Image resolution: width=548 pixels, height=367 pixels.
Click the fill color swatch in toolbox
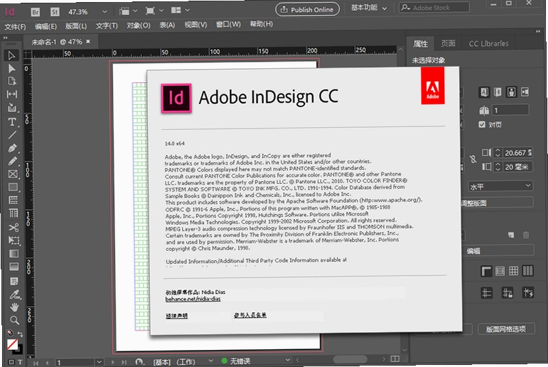[12, 344]
